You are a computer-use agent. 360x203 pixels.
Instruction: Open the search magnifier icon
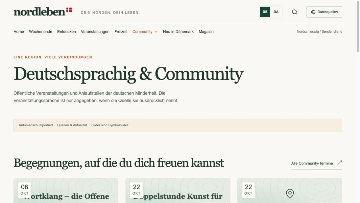tap(295, 12)
